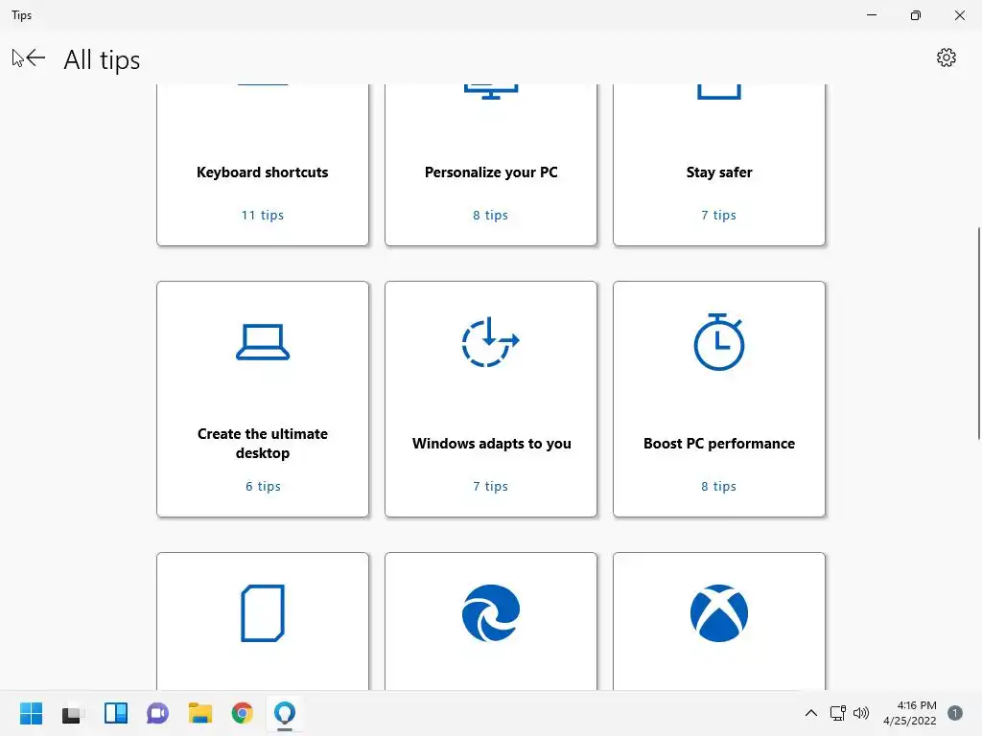The image size is (982, 736).
Task: Restore down the Tips window
Action: (916, 15)
